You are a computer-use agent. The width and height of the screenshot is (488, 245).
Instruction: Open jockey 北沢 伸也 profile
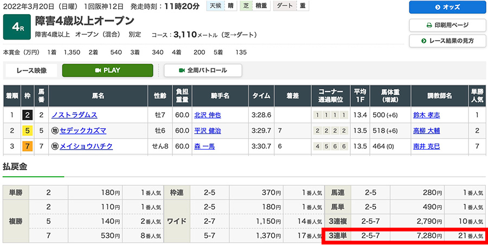pos(208,115)
